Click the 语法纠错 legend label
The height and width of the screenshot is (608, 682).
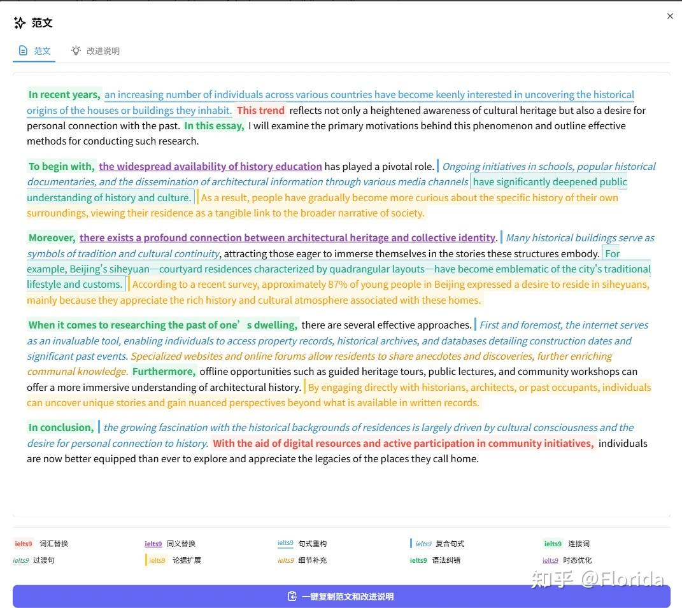point(446,560)
